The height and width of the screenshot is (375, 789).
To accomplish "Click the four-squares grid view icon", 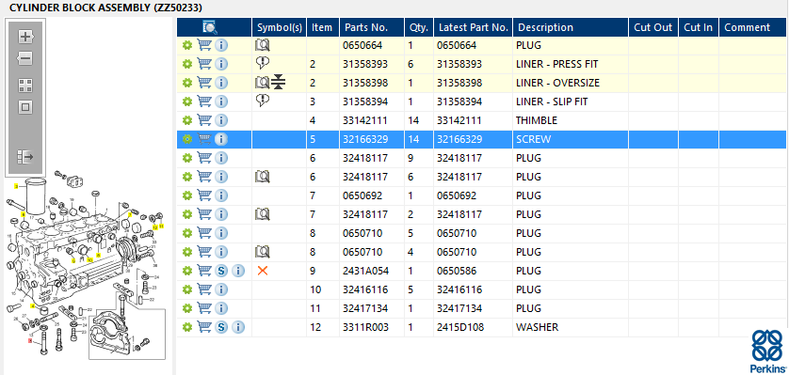I will [x=25, y=86].
